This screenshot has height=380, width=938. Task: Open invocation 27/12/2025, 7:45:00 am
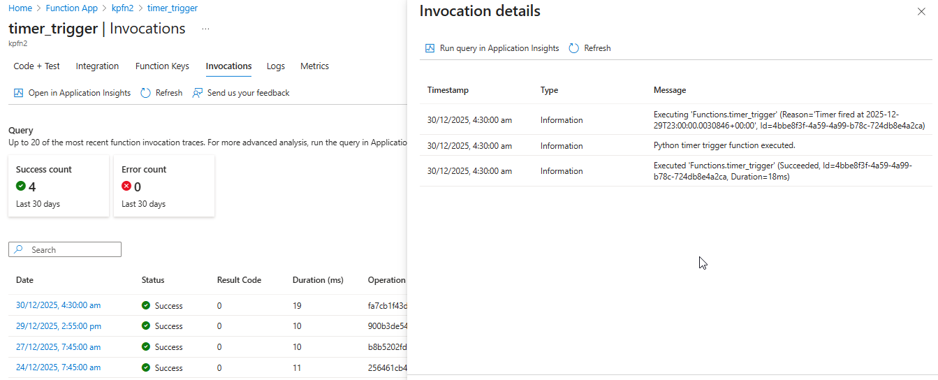coord(58,347)
